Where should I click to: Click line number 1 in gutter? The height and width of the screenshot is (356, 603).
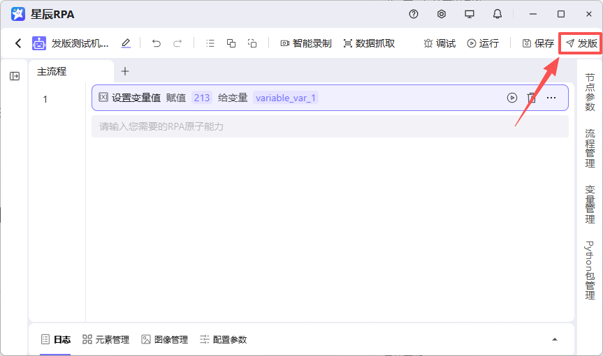(x=45, y=99)
